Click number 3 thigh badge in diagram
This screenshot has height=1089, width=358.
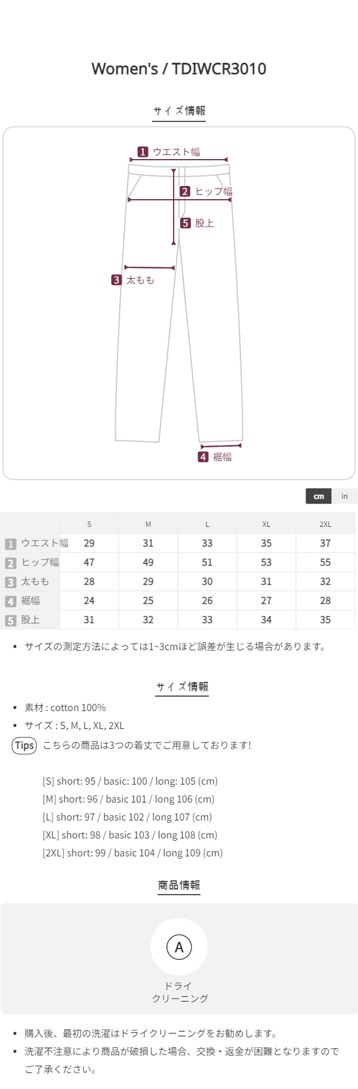[x=116, y=280]
